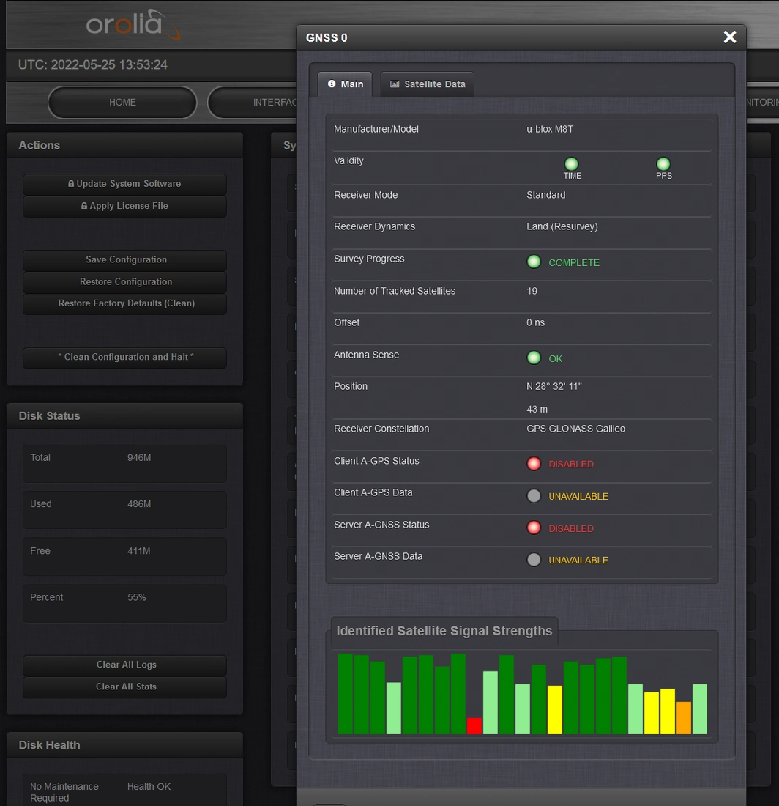
Task: Click the Health OK status text
Action: tap(149, 787)
